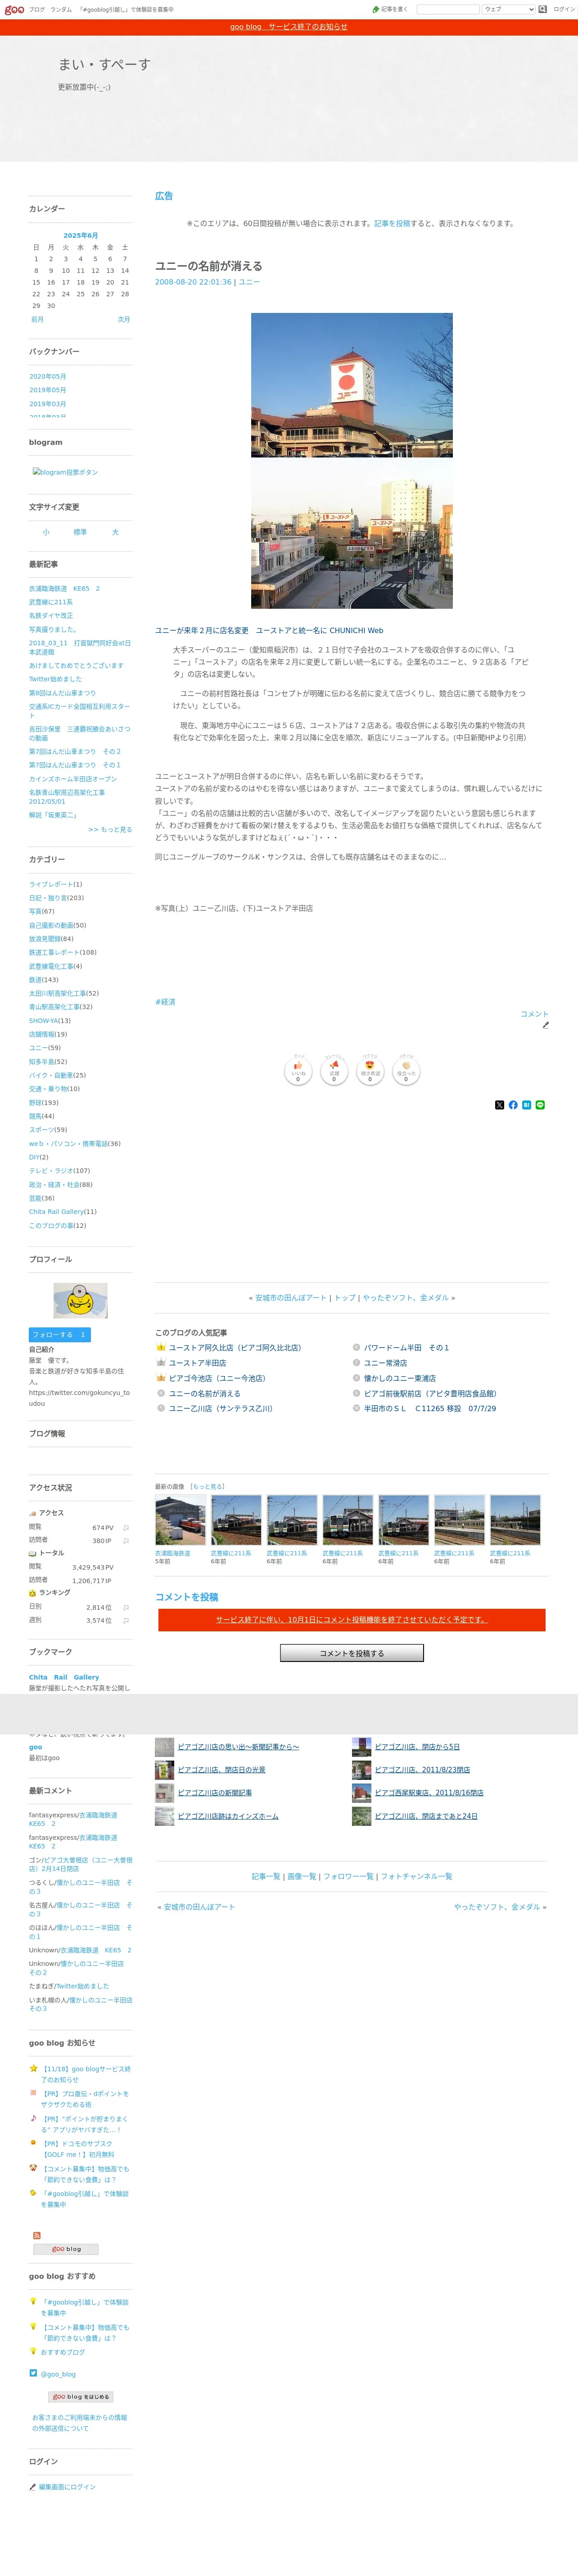The height and width of the screenshot is (2576, 578).
Task: Click the 記事を書く pencil icon
Action: (376, 9)
